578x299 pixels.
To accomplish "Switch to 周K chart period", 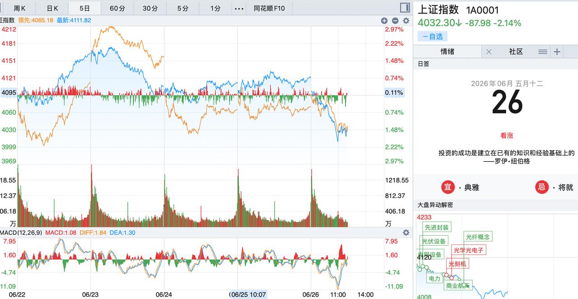I will pos(20,8).
